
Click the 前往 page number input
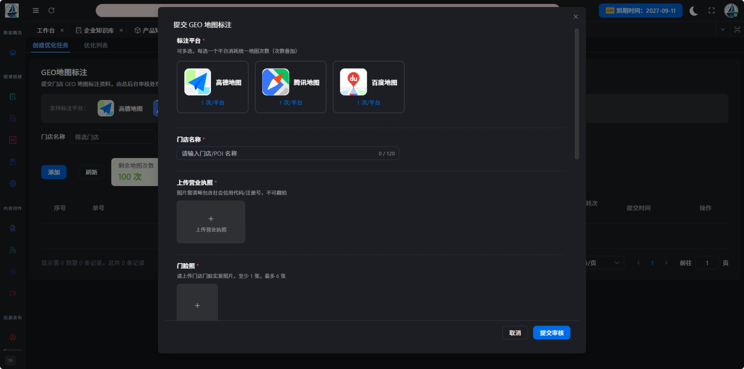[x=707, y=263]
